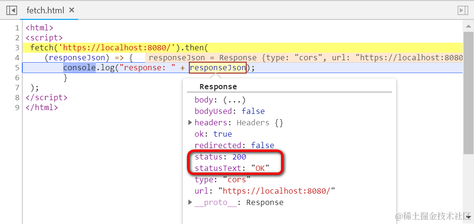
Task: Click the console token on line 5
Action: [80, 68]
